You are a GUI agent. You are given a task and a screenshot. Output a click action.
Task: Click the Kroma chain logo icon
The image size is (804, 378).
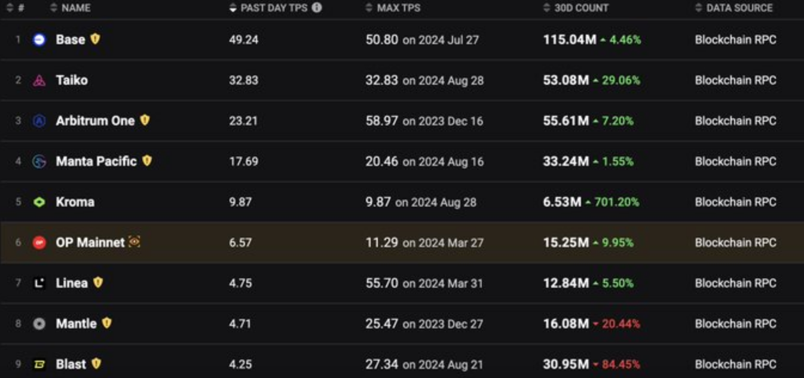(x=39, y=202)
